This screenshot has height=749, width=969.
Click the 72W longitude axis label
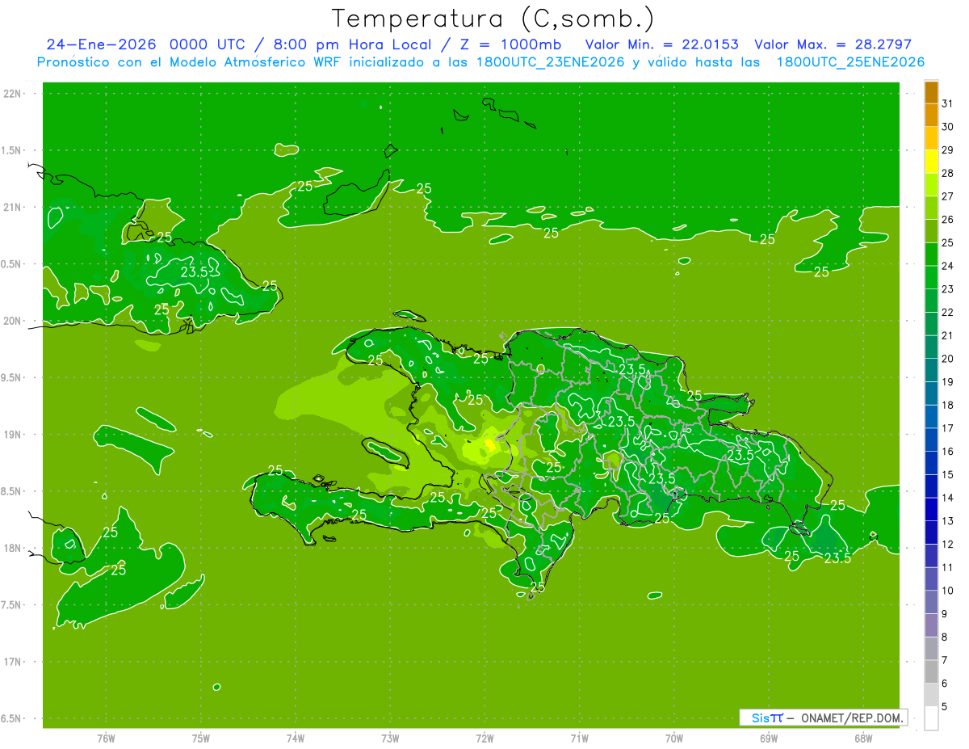pyautogui.click(x=484, y=738)
